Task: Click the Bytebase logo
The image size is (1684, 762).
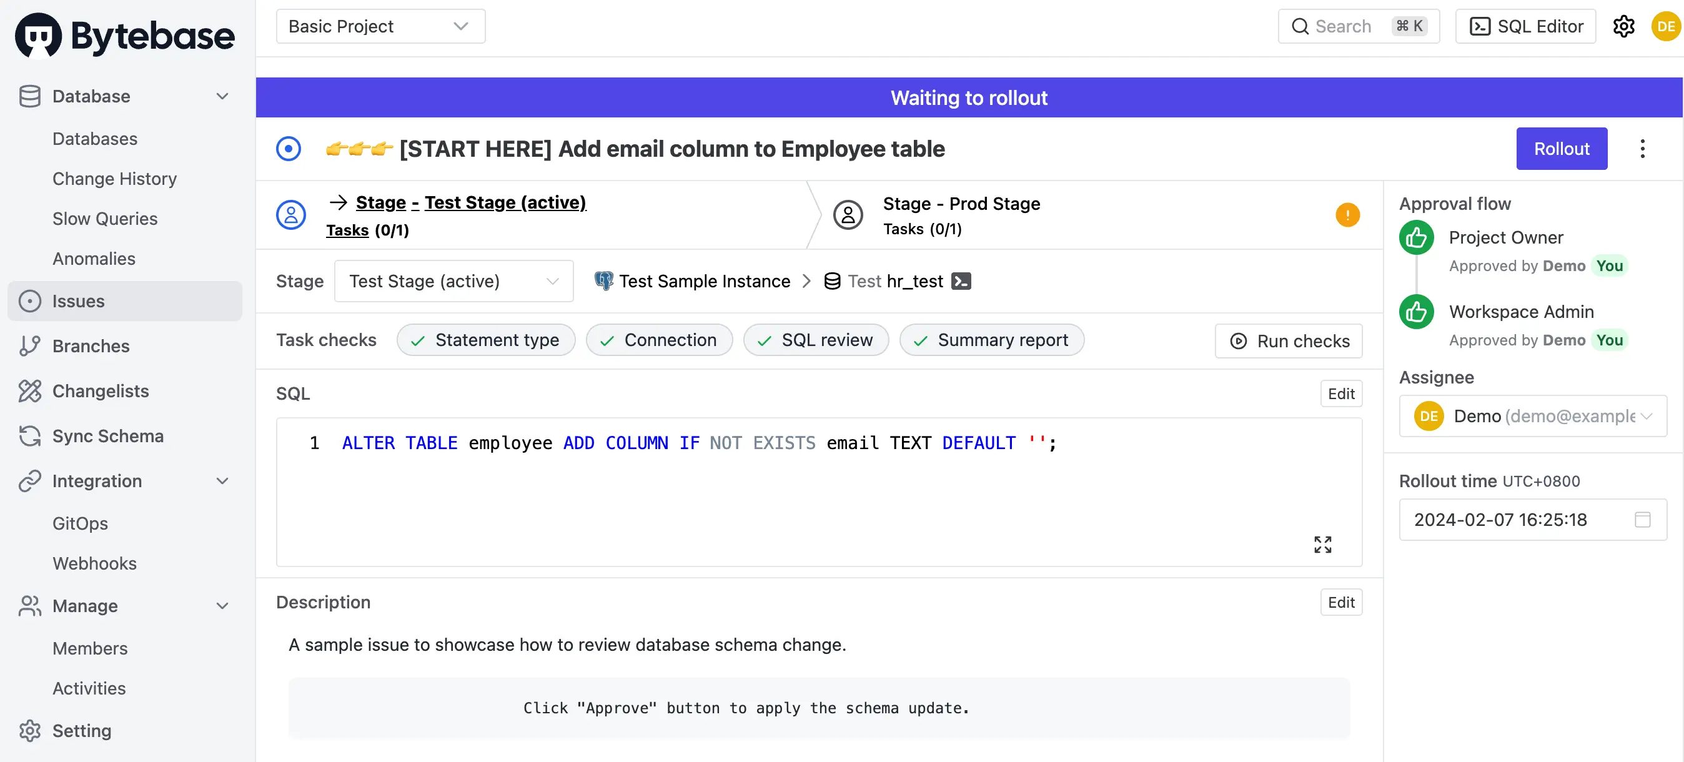Action: pyautogui.click(x=125, y=36)
